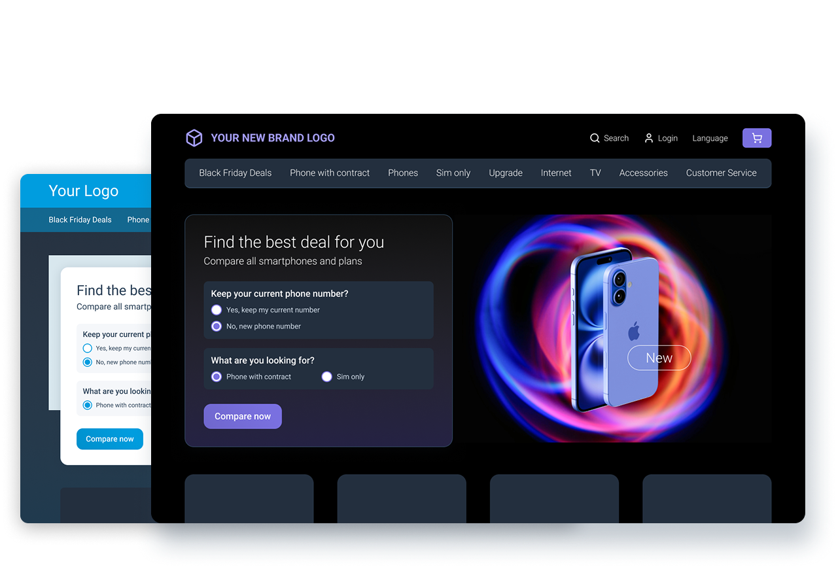Click the 'New' pill badge on the phone image
This screenshot has width=838, height=569.
click(x=659, y=358)
